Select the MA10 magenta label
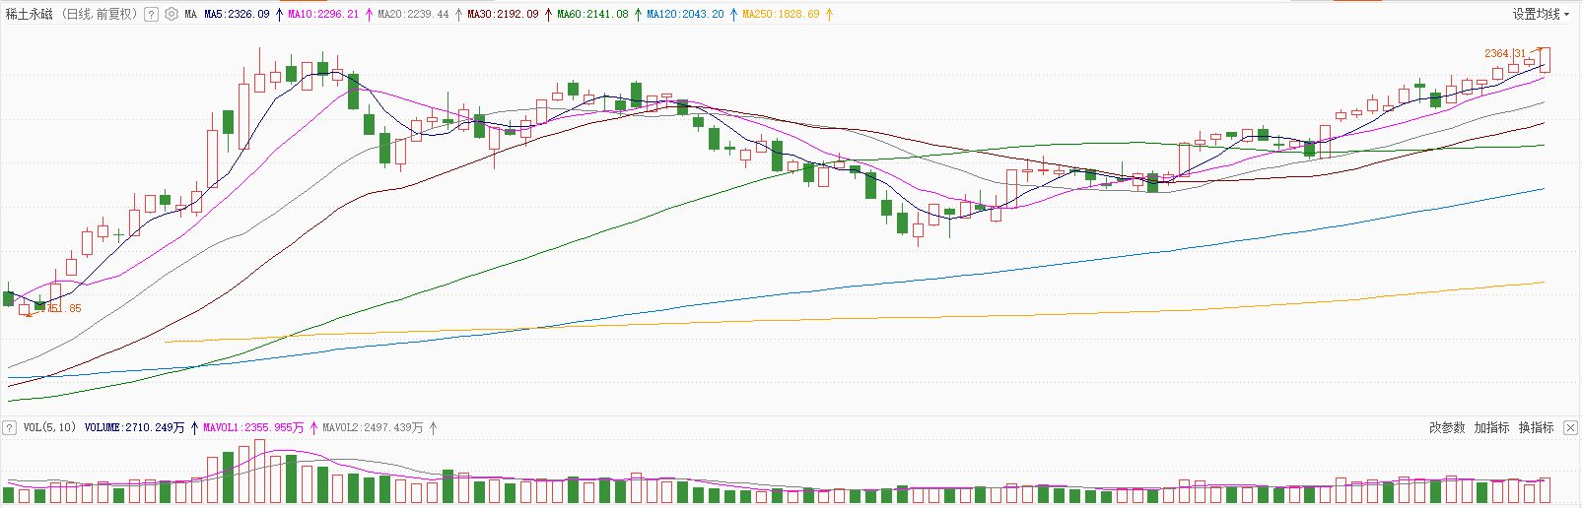1582x508 pixels. (322, 15)
